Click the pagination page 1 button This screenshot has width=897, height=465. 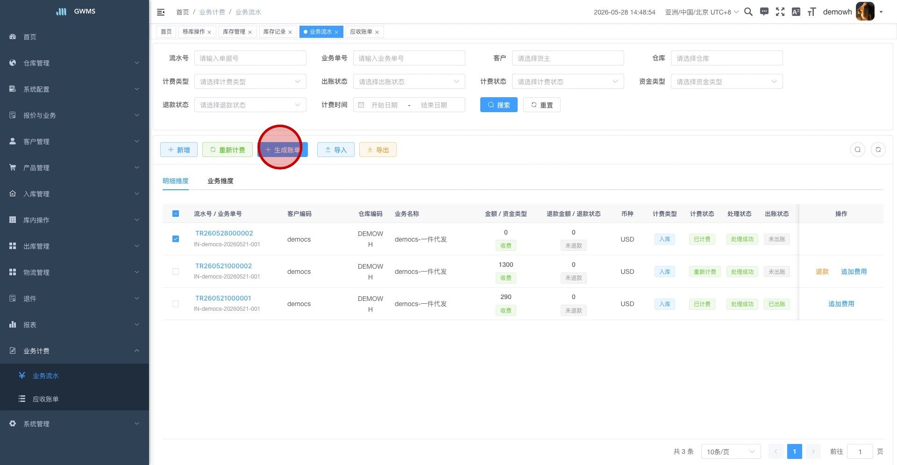tap(795, 451)
